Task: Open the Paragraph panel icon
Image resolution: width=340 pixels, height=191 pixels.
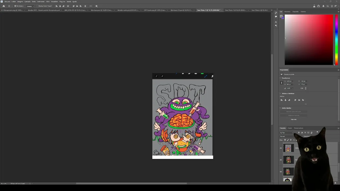Action: [x=276, y=26]
